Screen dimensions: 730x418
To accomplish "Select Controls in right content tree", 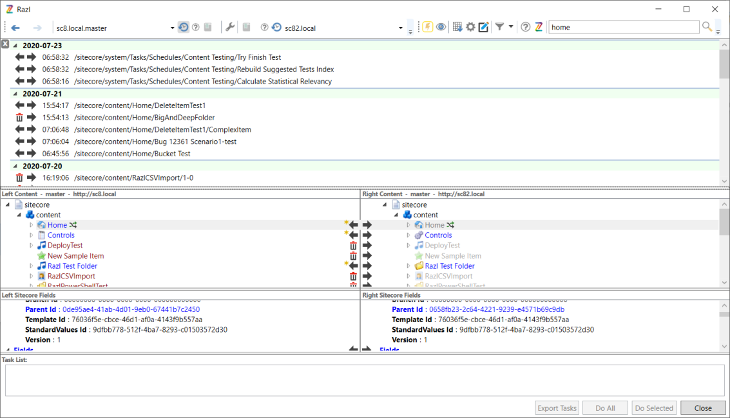I will [x=438, y=235].
